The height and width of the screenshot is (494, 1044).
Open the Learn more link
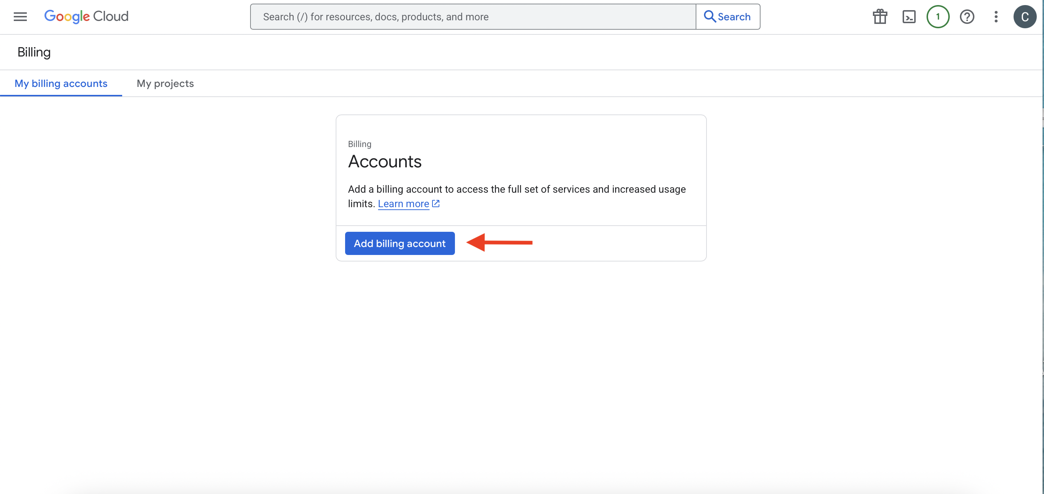pyautogui.click(x=403, y=204)
